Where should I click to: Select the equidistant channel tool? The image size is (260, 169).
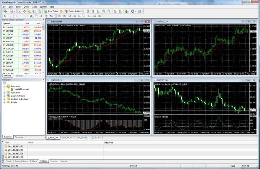tap(31, 16)
